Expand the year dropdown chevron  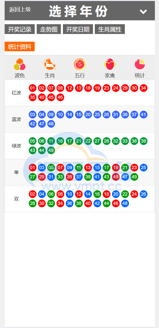pyautogui.click(x=143, y=11)
